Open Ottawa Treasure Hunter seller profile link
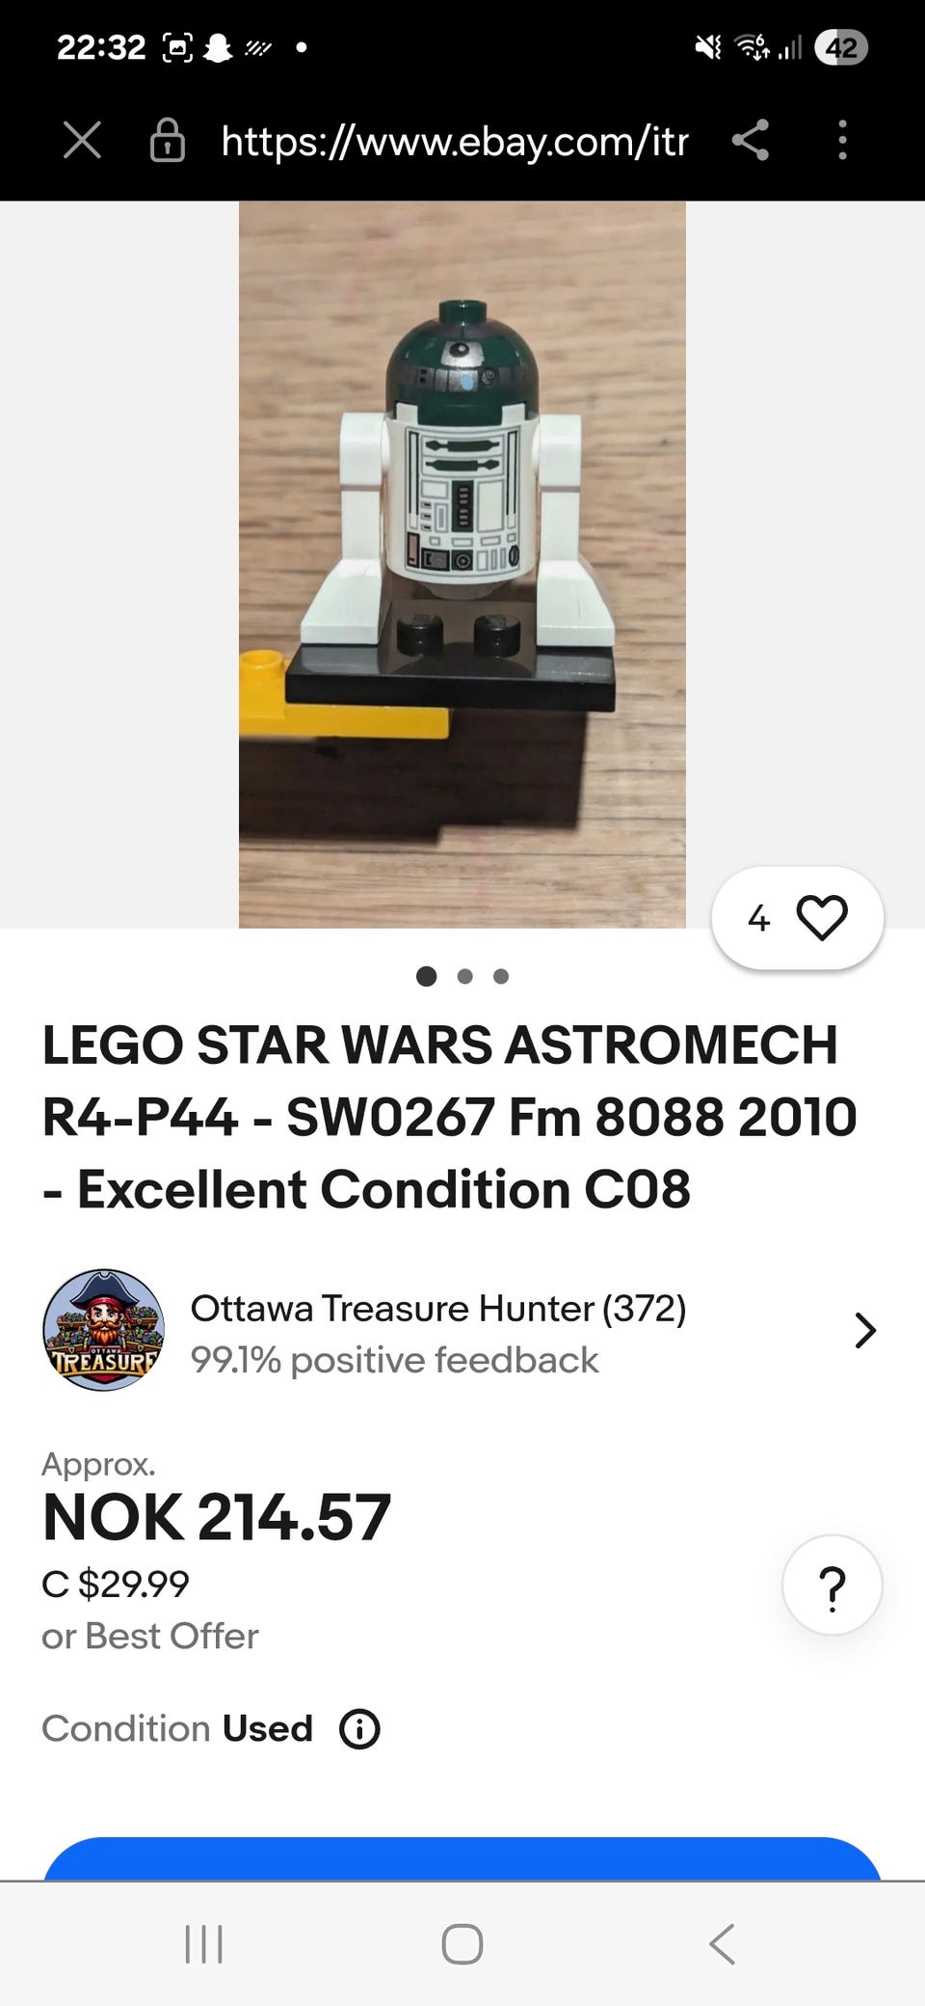 point(438,1309)
